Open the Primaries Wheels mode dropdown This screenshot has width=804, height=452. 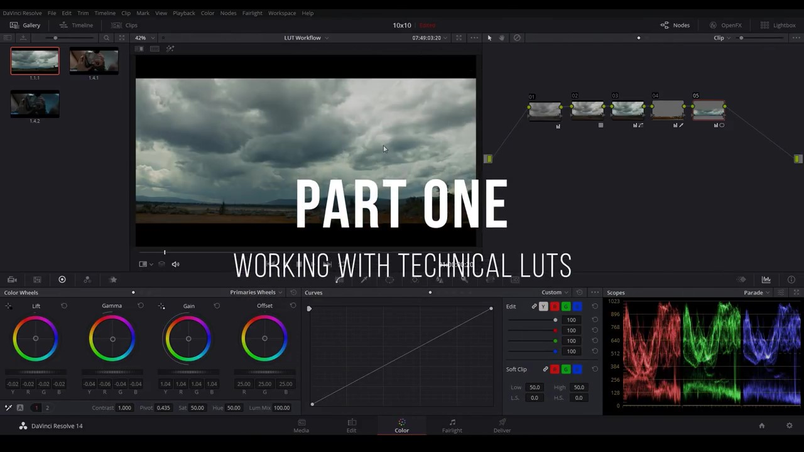(x=256, y=293)
